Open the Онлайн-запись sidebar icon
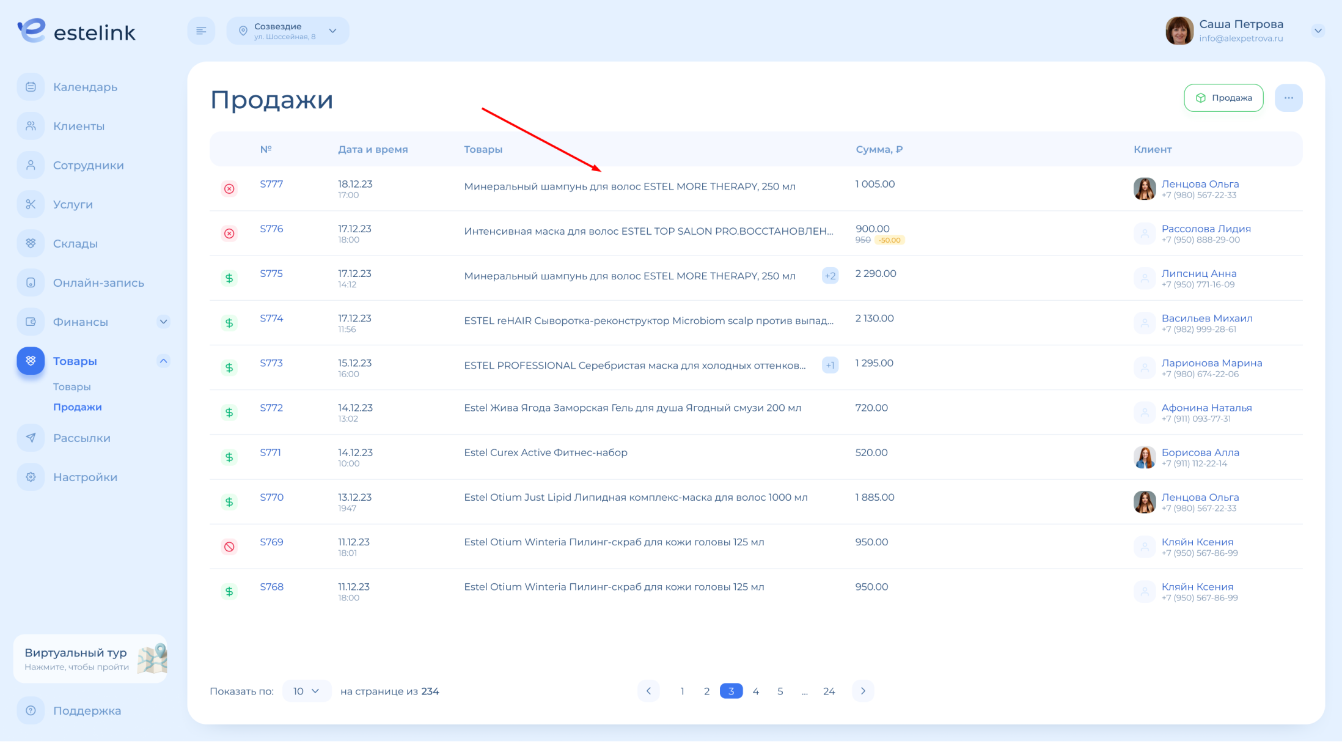 (31, 282)
